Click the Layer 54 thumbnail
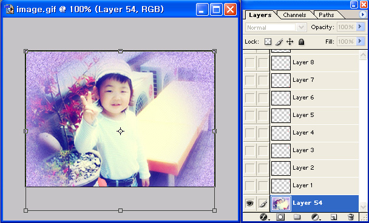Image resolution: width=369 pixels, height=223 pixels. tap(281, 203)
